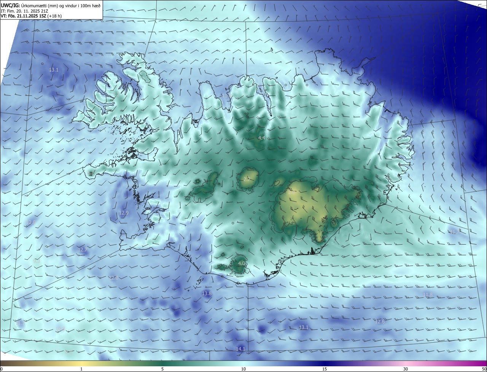487x372 pixels.
Task: Click the "13.8" value label on the map
Action: click(x=207, y=293)
